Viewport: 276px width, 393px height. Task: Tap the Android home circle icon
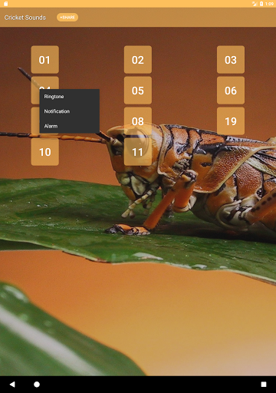click(x=37, y=385)
